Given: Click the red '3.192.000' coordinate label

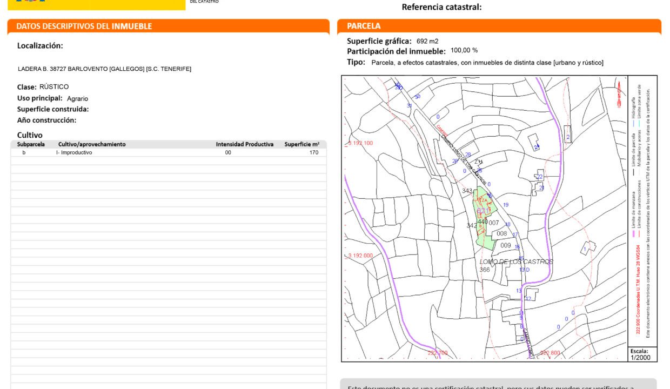Looking at the screenshot, I should (360, 256).
